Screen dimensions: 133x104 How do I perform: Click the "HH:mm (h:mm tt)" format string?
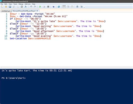pos(56,16)
